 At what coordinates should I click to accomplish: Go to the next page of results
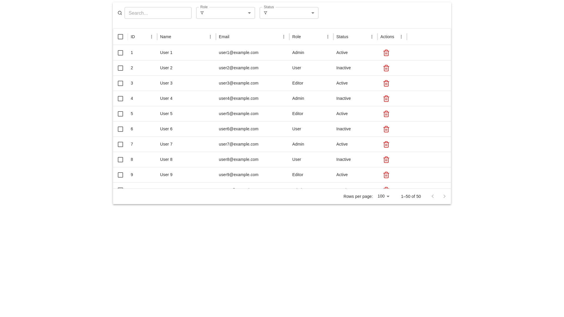pyautogui.click(x=444, y=196)
